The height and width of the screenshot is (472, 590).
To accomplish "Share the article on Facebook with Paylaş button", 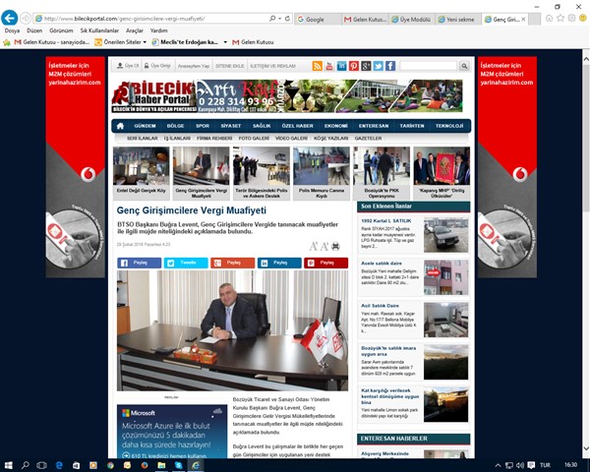I will (140, 263).
